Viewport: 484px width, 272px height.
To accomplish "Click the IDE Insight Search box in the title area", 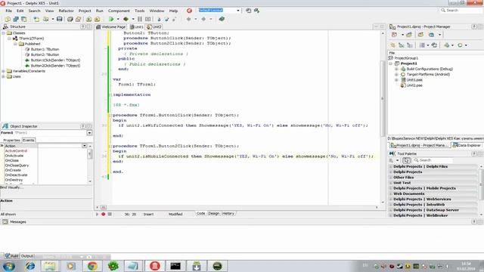I will point(461,11).
